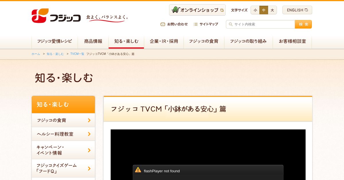The width and height of the screenshot is (344, 180).
Task: Open ヘルシー料理教室 sidebar item
Action: coord(63,134)
